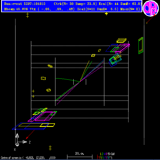Click the red arrow below the blue block

click(30, 134)
